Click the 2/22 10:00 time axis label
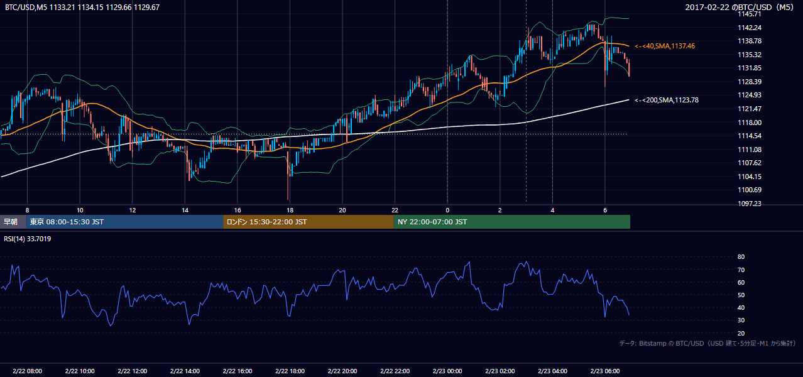The height and width of the screenshot is (377, 803). tap(80, 371)
